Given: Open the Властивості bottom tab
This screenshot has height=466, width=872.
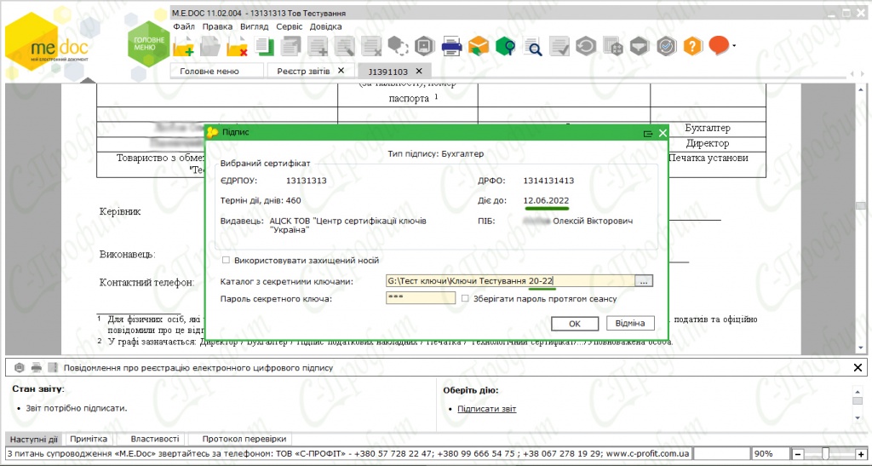Looking at the screenshot, I should [x=155, y=439].
